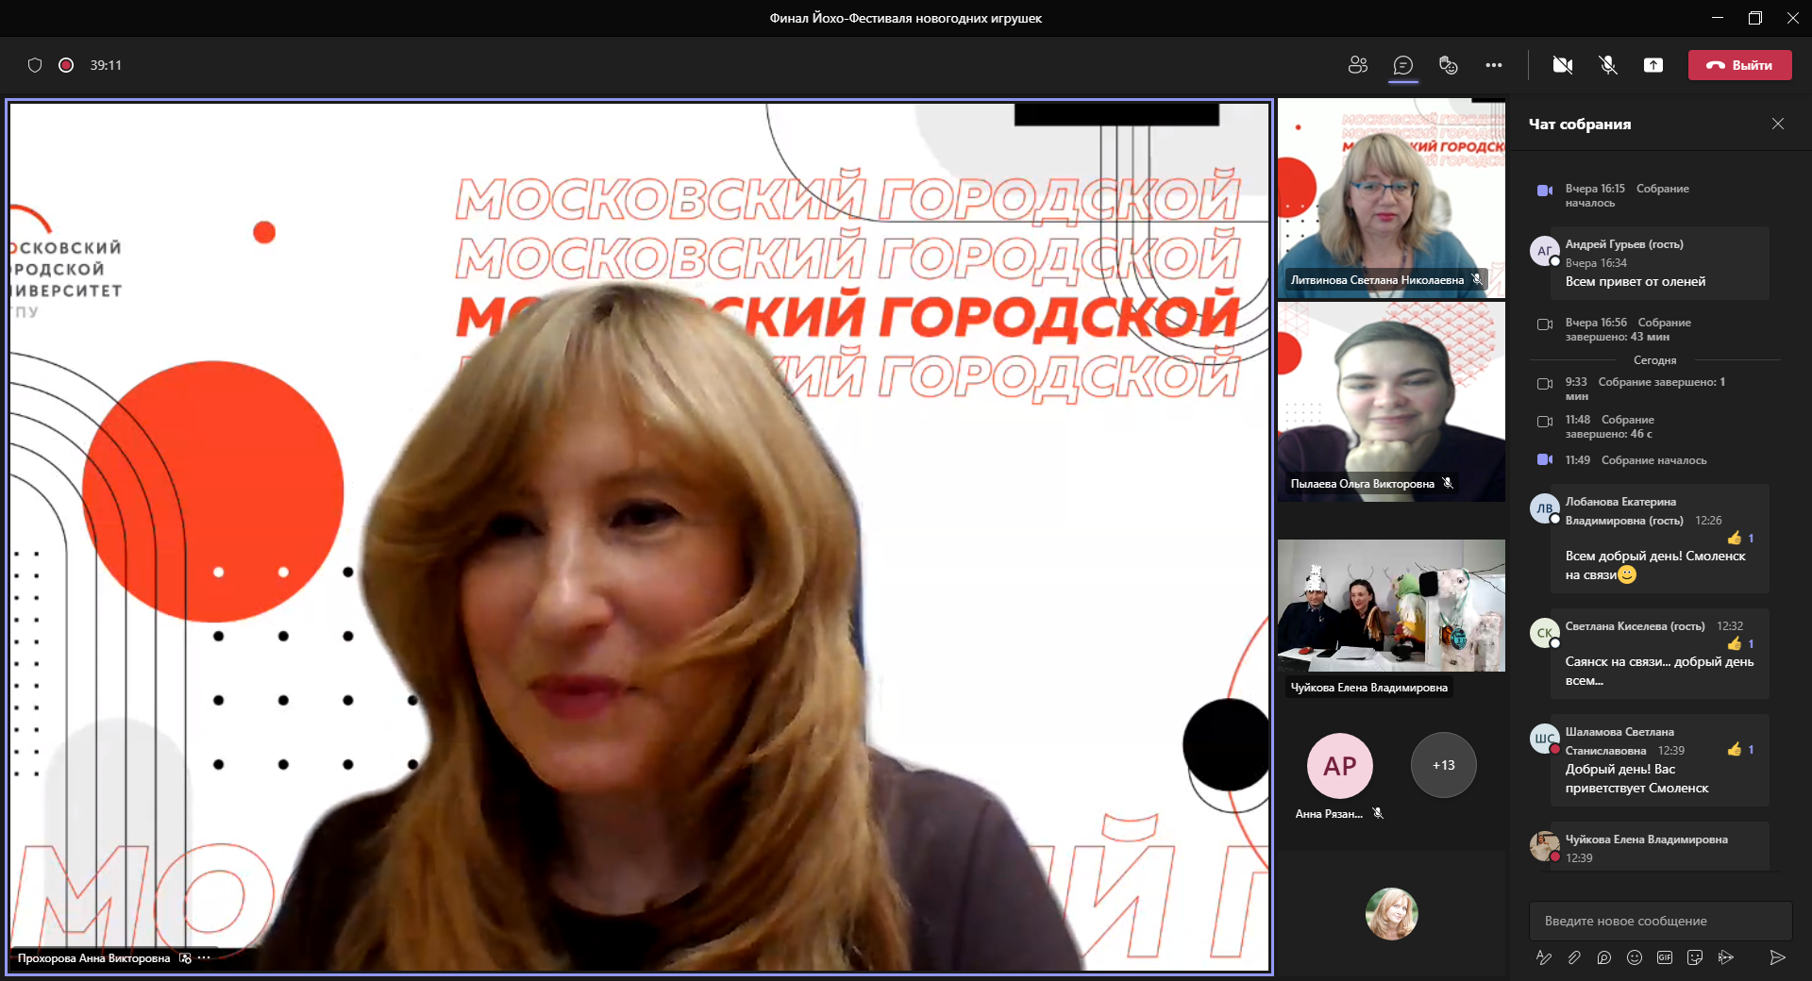Open the sticker picker in chat
Viewport: 1812px width, 981px height.
coord(1695,957)
